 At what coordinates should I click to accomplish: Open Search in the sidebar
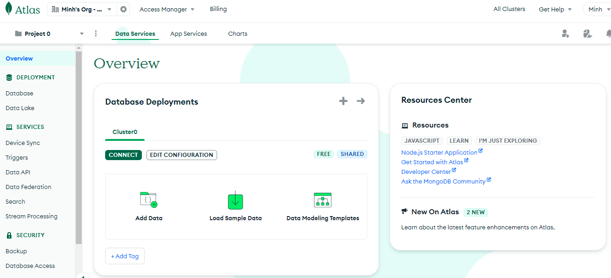pyautogui.click(x=15, y=201)
